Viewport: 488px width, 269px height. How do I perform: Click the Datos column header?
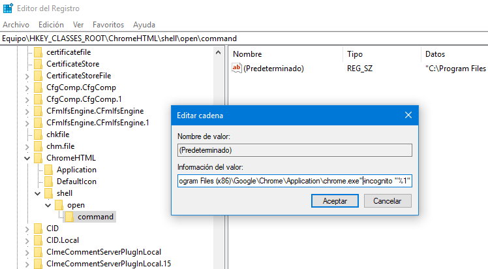pyautogui.click(x=435, y=54)
